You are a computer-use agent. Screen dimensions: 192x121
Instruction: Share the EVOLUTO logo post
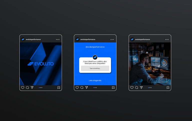(x=32, y=87)
